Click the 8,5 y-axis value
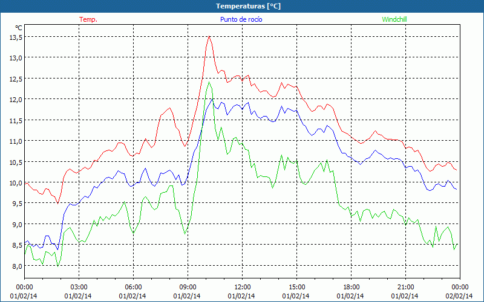This screenshot has height=302, width=484. [x=17, y=245]
